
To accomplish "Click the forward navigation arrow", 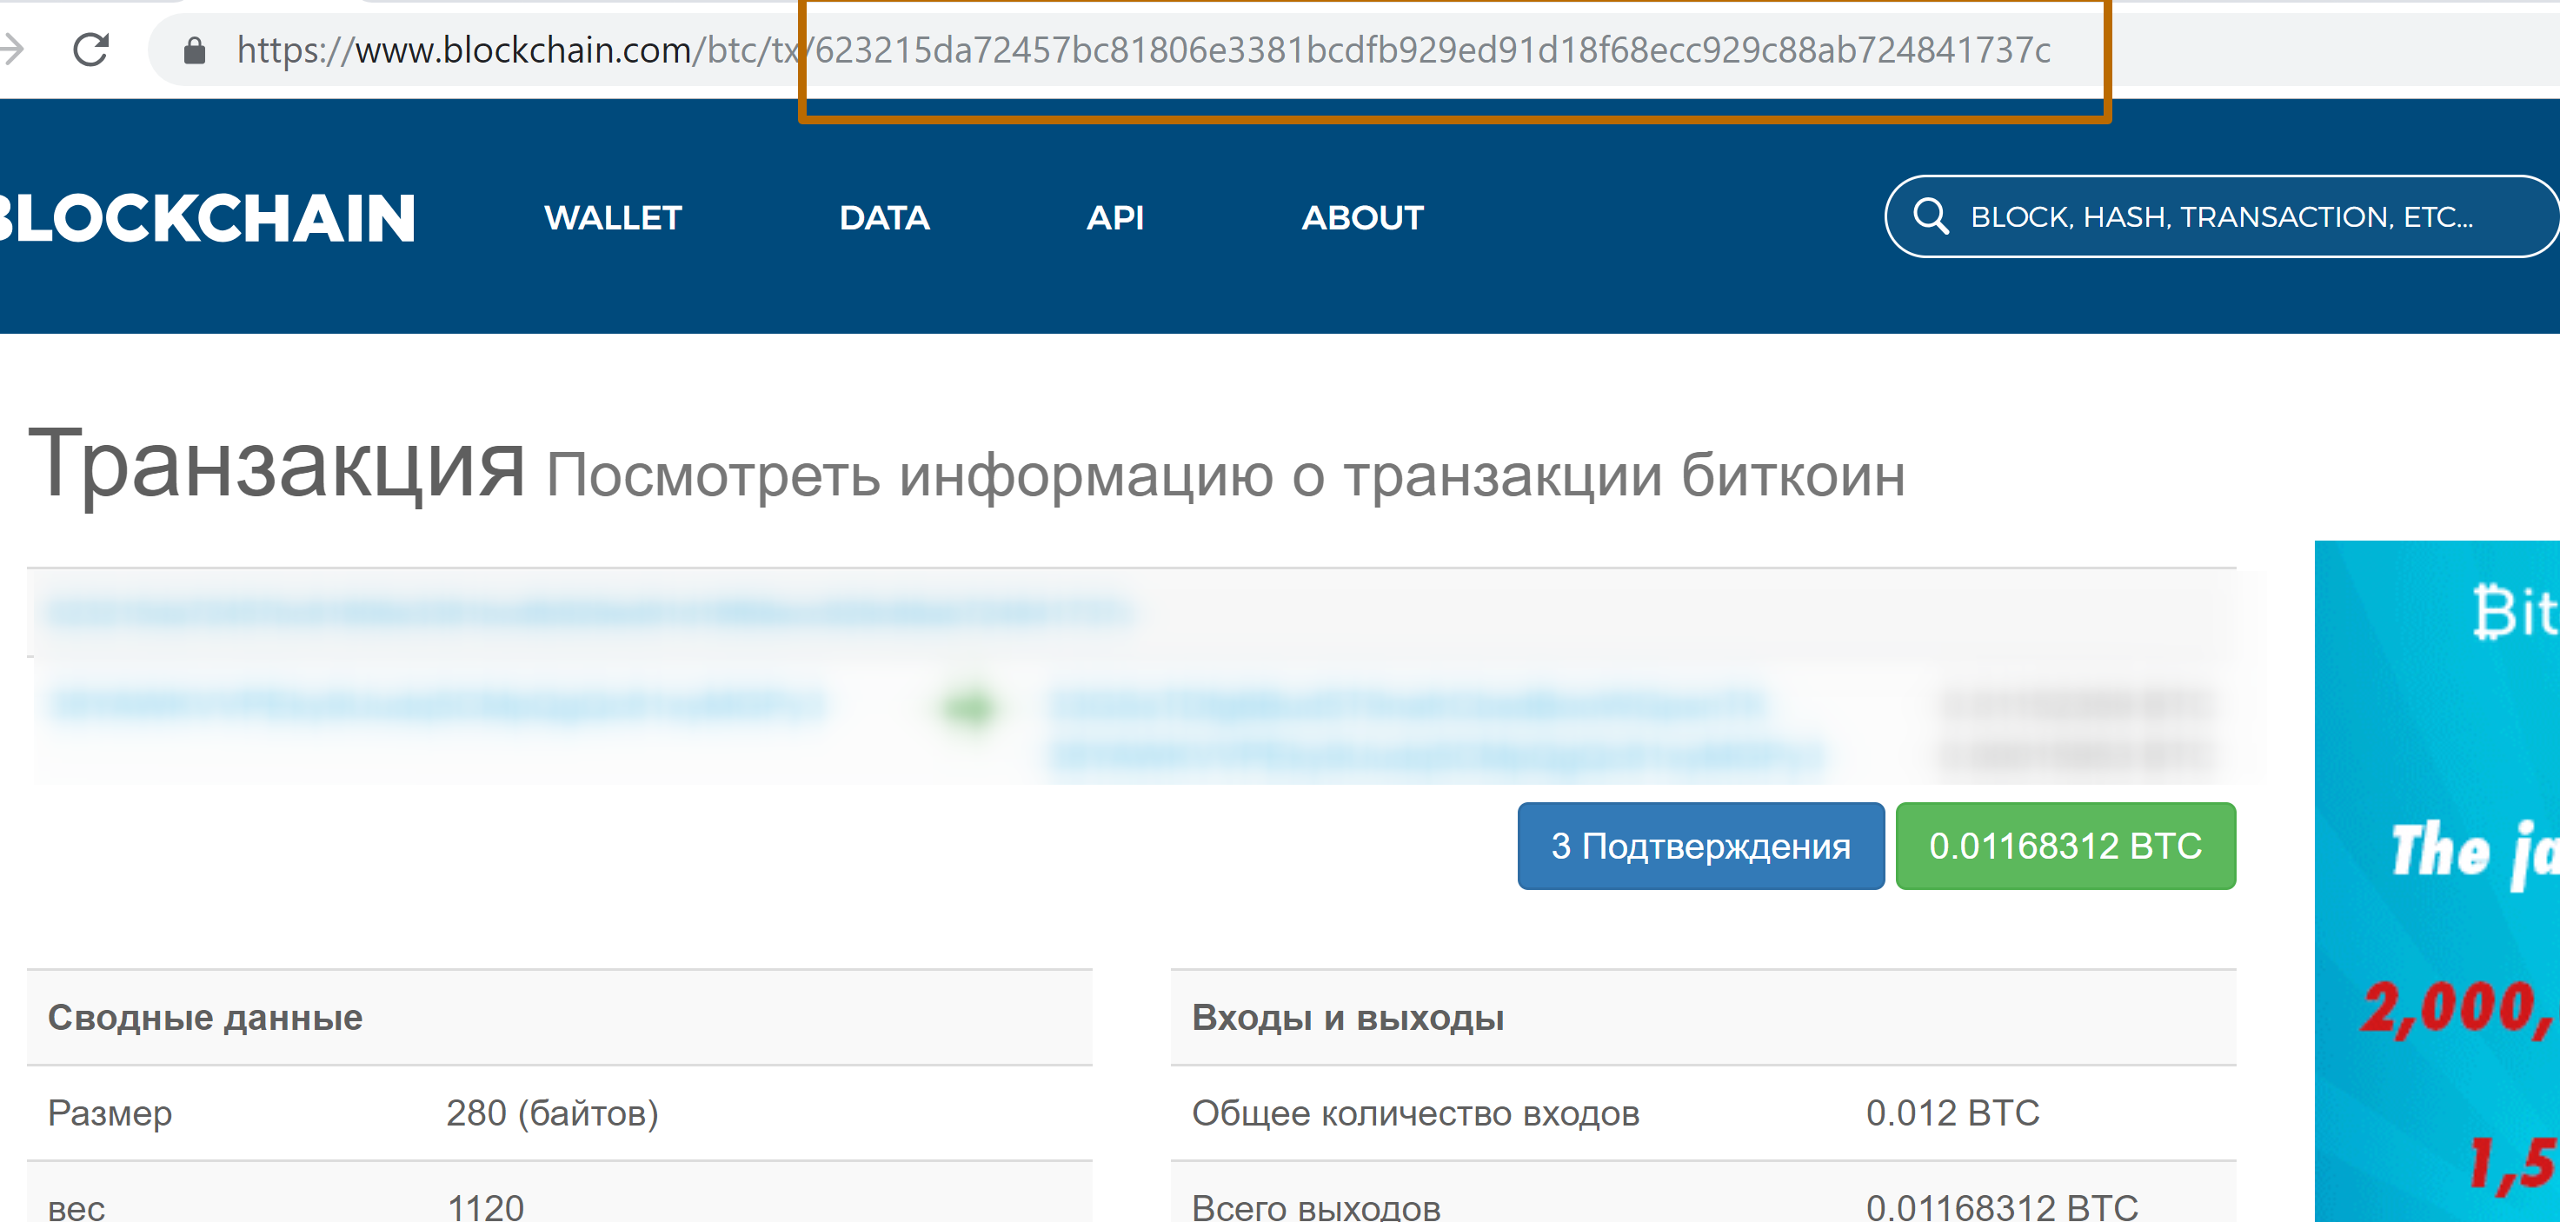I will point(12,50).
